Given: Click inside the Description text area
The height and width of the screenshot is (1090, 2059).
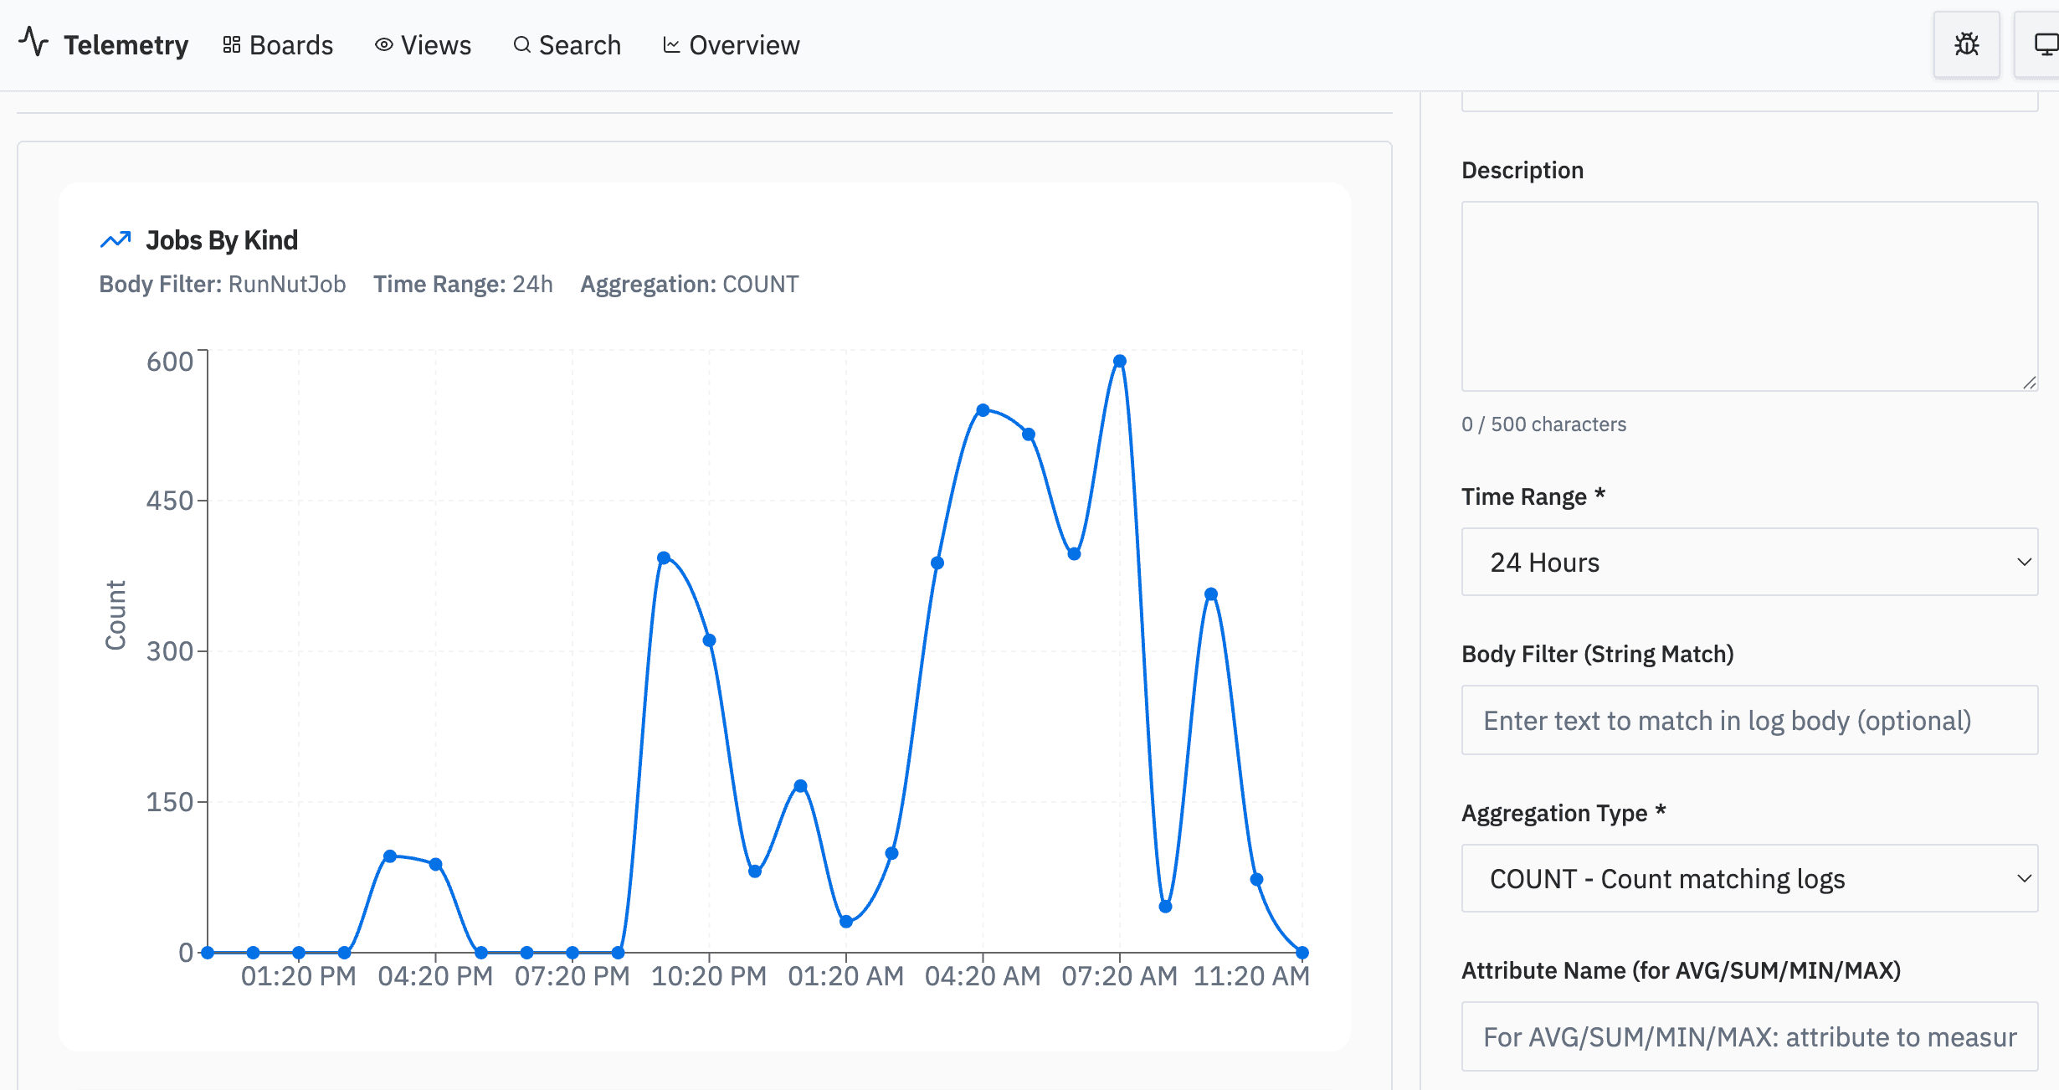Looking at the screenshot, I should click(x=1748, y=296).
